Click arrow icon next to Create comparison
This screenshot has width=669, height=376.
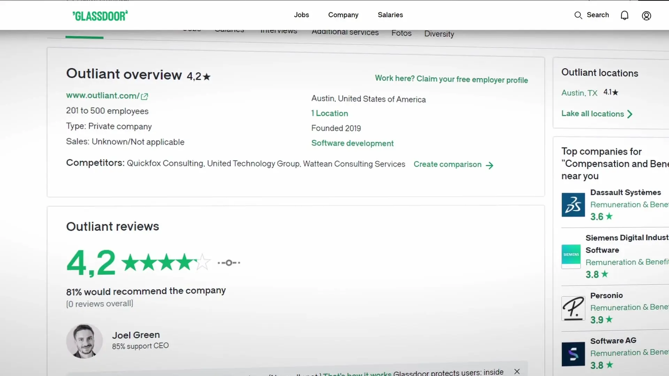point(490,165)
